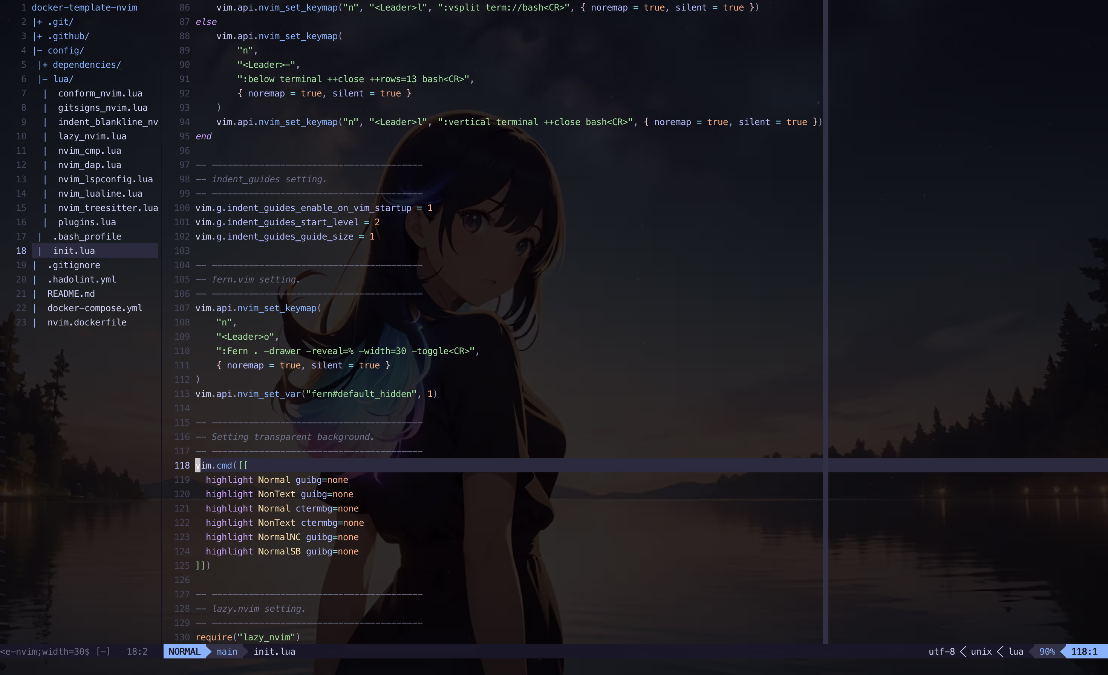Open plugins.lua in the file tree
1108x675 pixels.
[87, 222]
